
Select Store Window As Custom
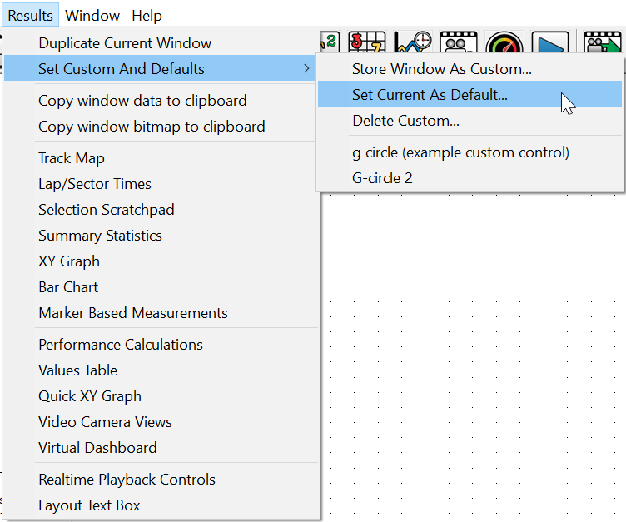[x=441, y=69]
